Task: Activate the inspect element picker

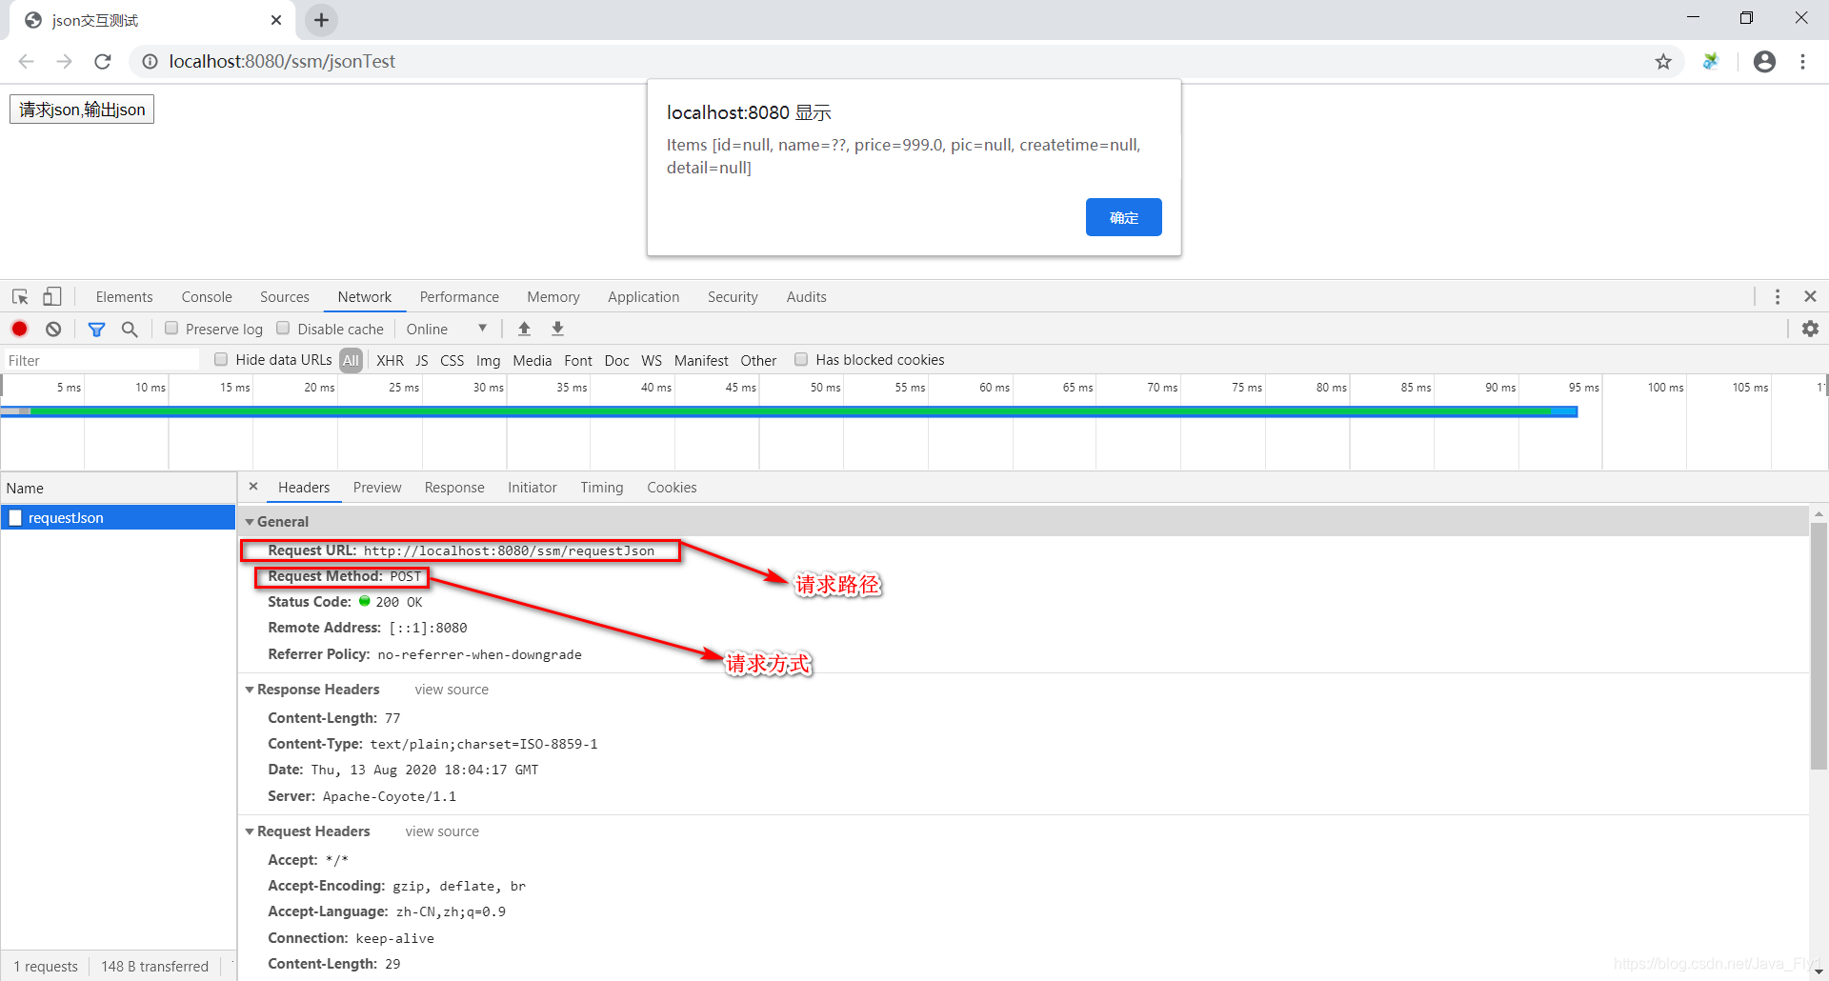Action: [20, 297]
